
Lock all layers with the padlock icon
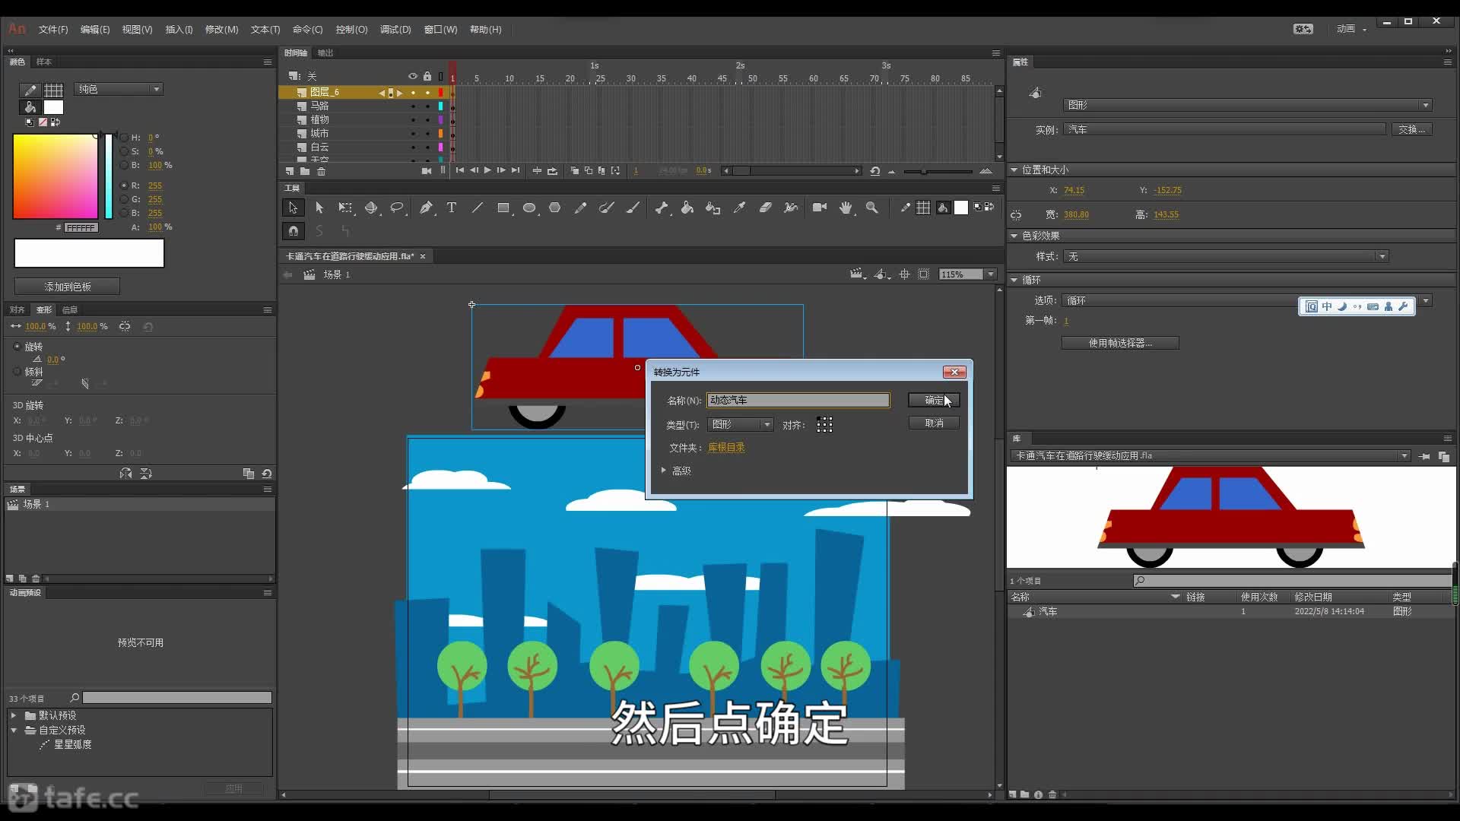[x=427, y=76]
